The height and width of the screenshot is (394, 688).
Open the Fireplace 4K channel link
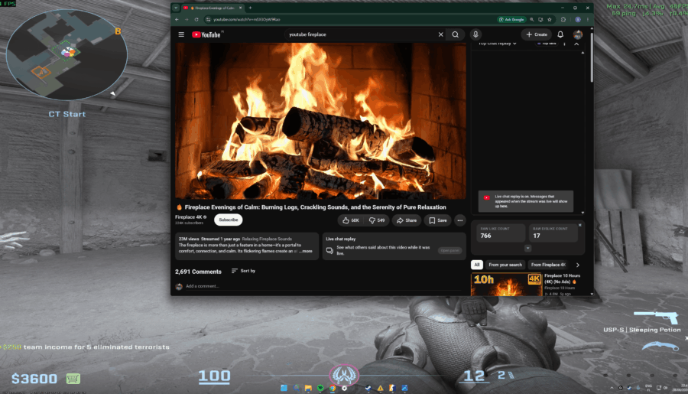click(x=188, y=217)
